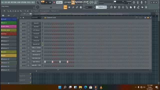
Task: Open the Unsorted channel filter dropdown
Action: tap(36, 18)
